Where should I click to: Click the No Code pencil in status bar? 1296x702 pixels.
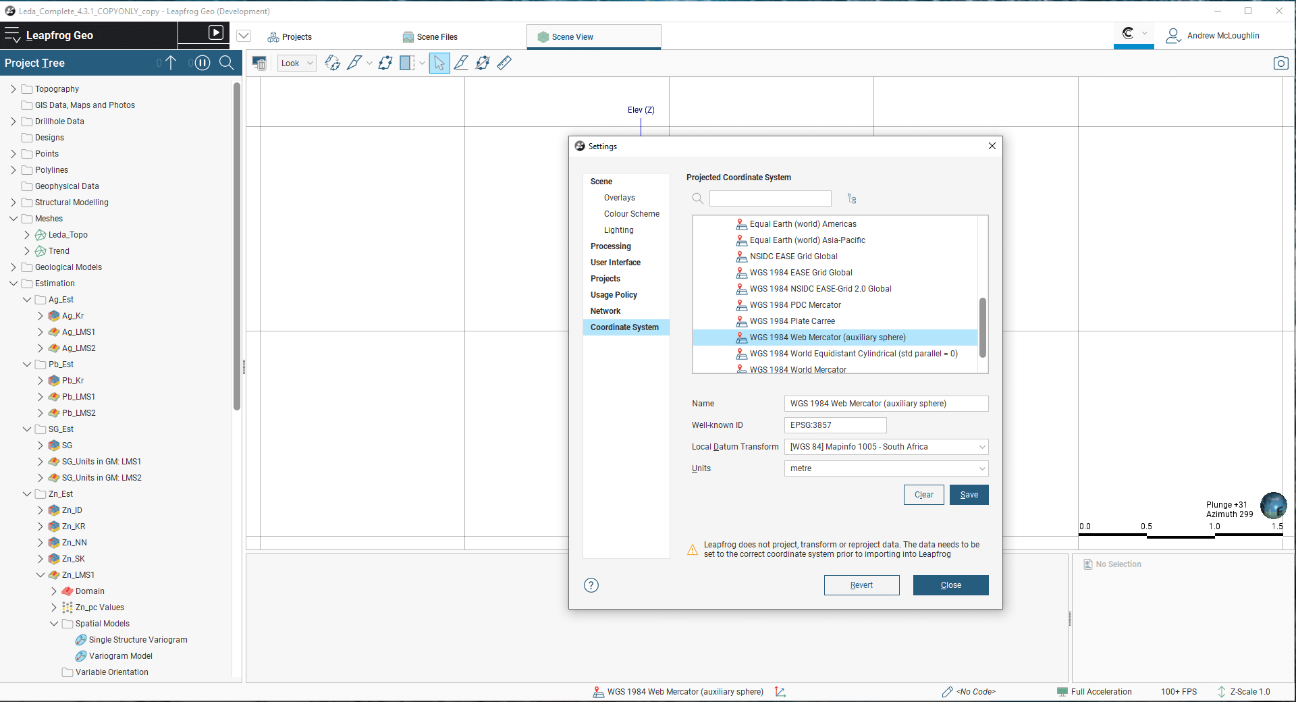(x=948, y=692)
